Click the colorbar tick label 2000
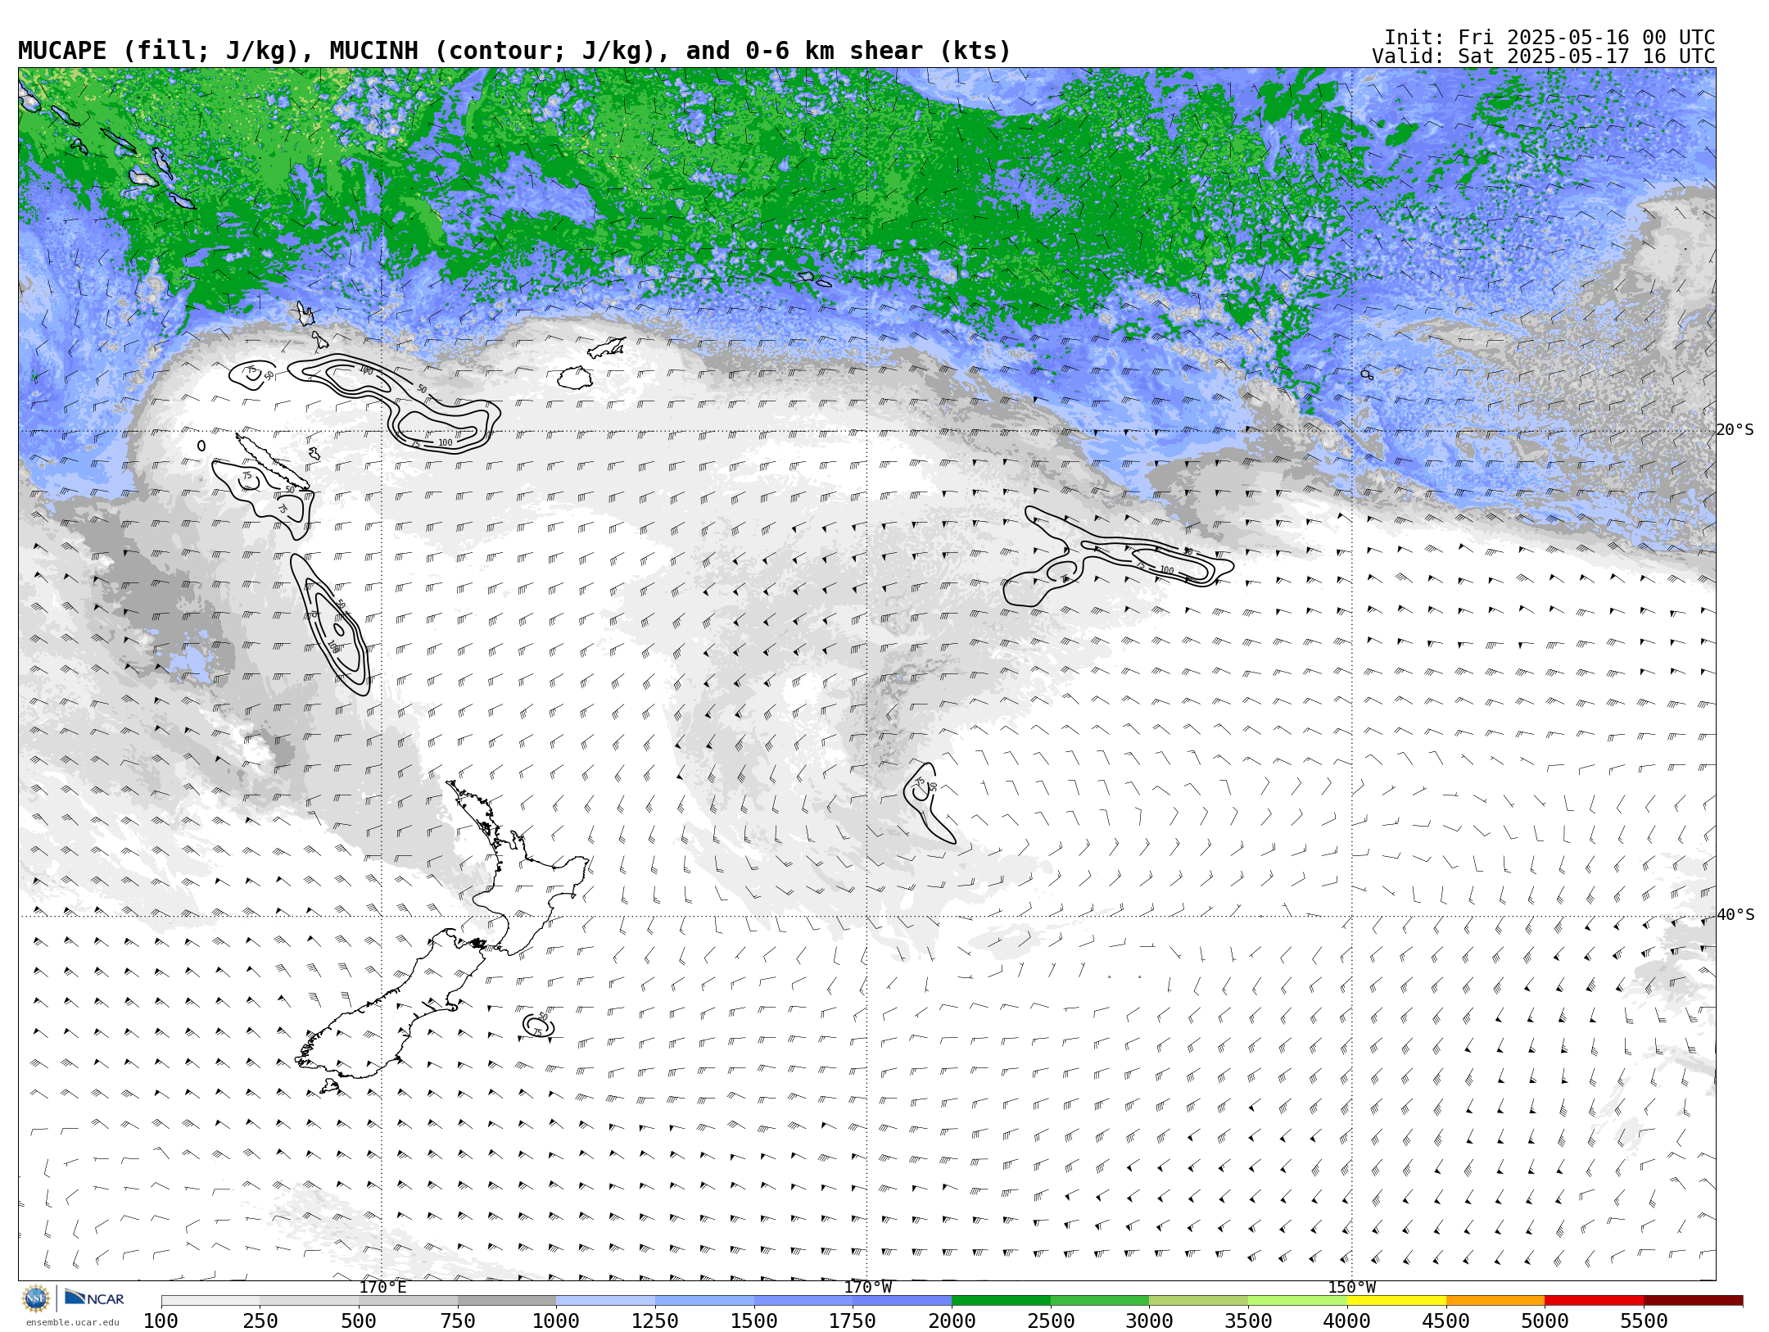 [x=952, y=1321]
